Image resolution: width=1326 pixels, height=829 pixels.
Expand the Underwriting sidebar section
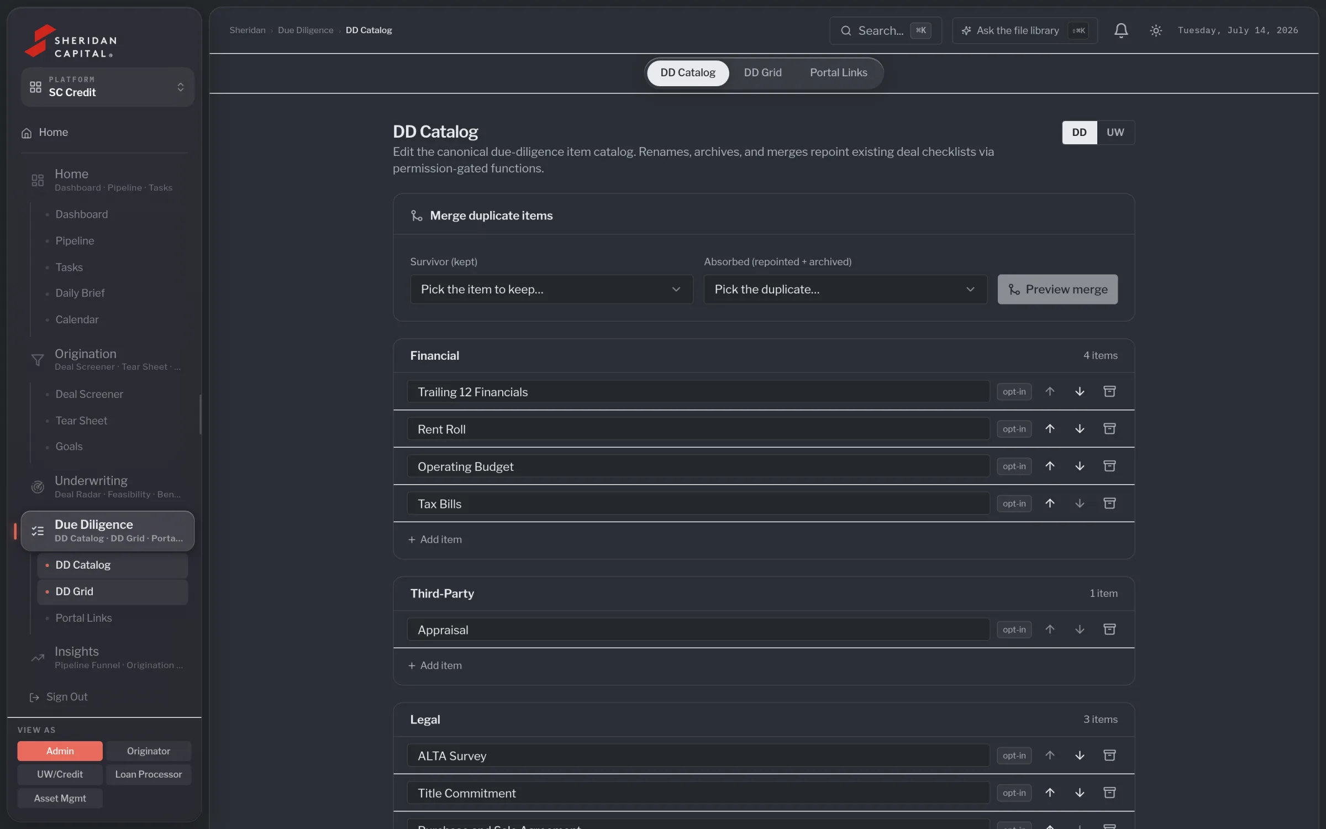[107, 486]
